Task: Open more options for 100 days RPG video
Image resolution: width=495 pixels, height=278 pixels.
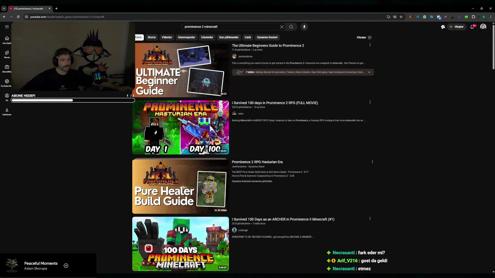Action: 370,102
